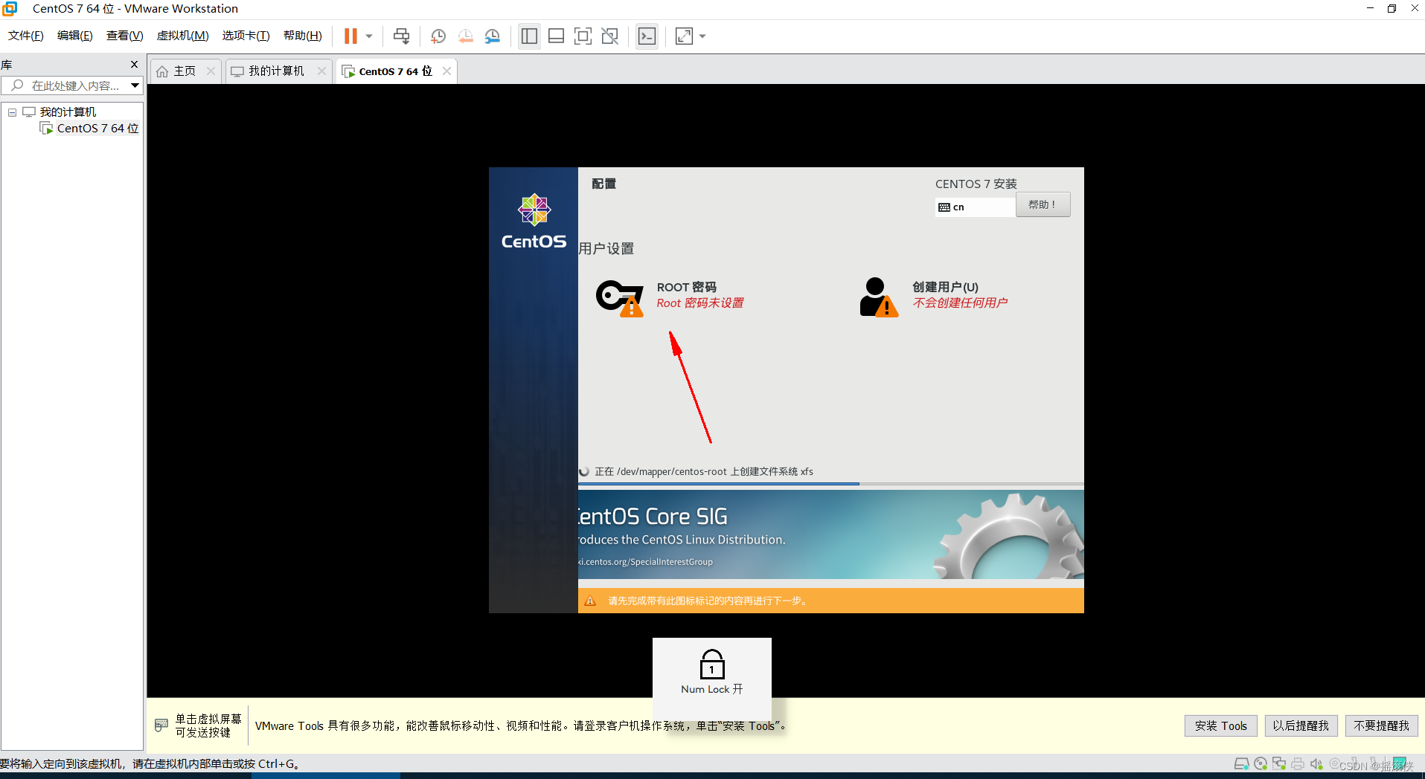The height and width of the screenshot is (779, 1425).
Task: Open the 虚拟机(M) menu
Action: tap(182, 36)
